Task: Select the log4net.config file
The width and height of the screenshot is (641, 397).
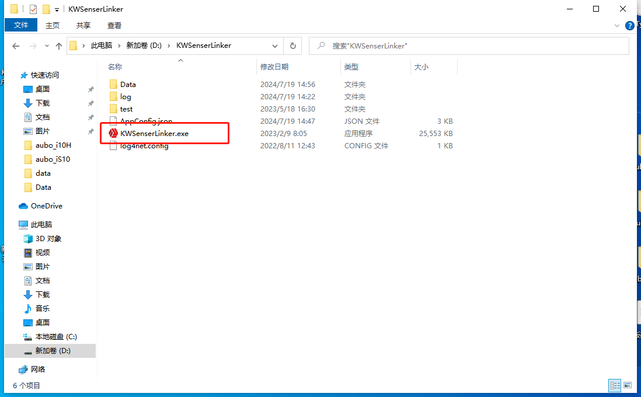Action: point(144,146)
